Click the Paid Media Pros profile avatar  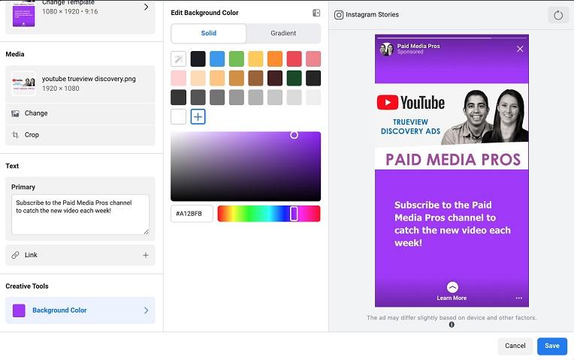[x=387, y=49]
